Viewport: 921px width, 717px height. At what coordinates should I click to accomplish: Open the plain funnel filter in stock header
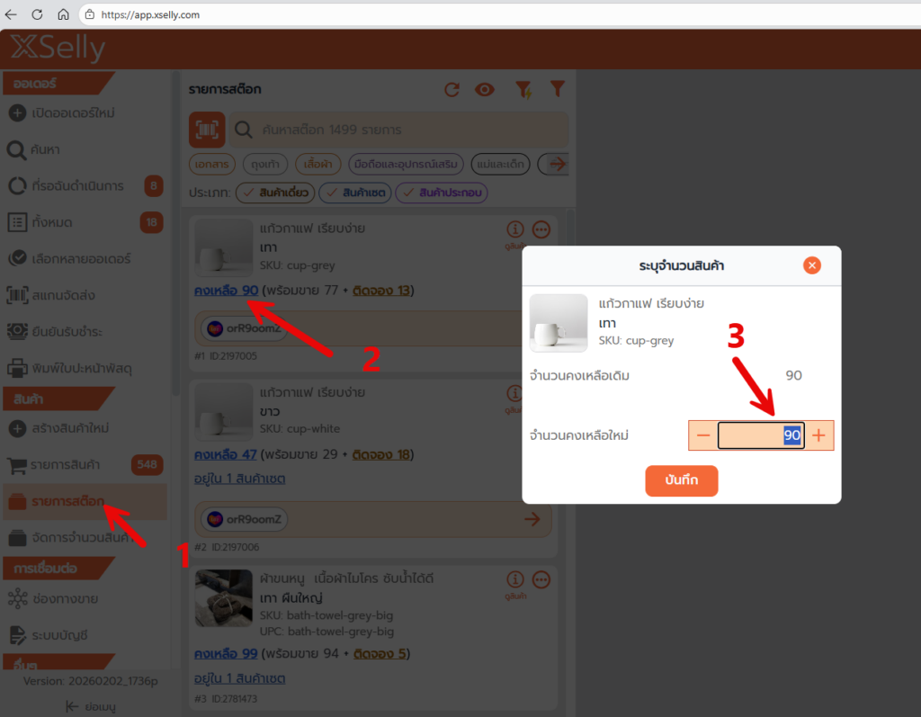coord(558,88)
